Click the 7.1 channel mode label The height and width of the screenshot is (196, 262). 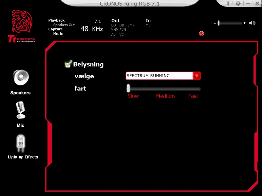click(98, 21)
